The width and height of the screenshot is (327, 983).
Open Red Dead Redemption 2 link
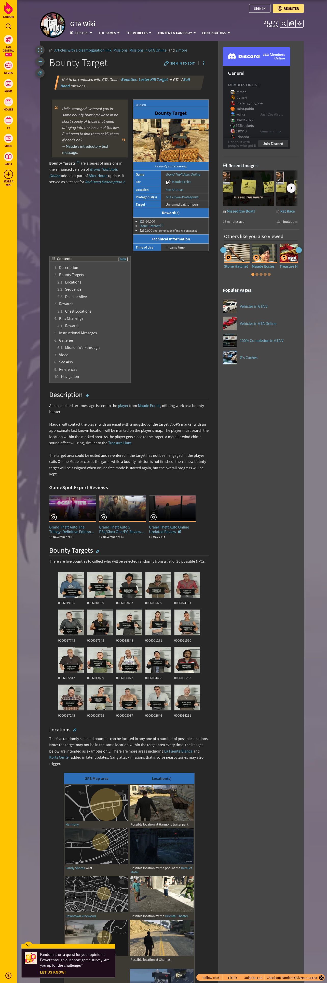pos(105,182)
